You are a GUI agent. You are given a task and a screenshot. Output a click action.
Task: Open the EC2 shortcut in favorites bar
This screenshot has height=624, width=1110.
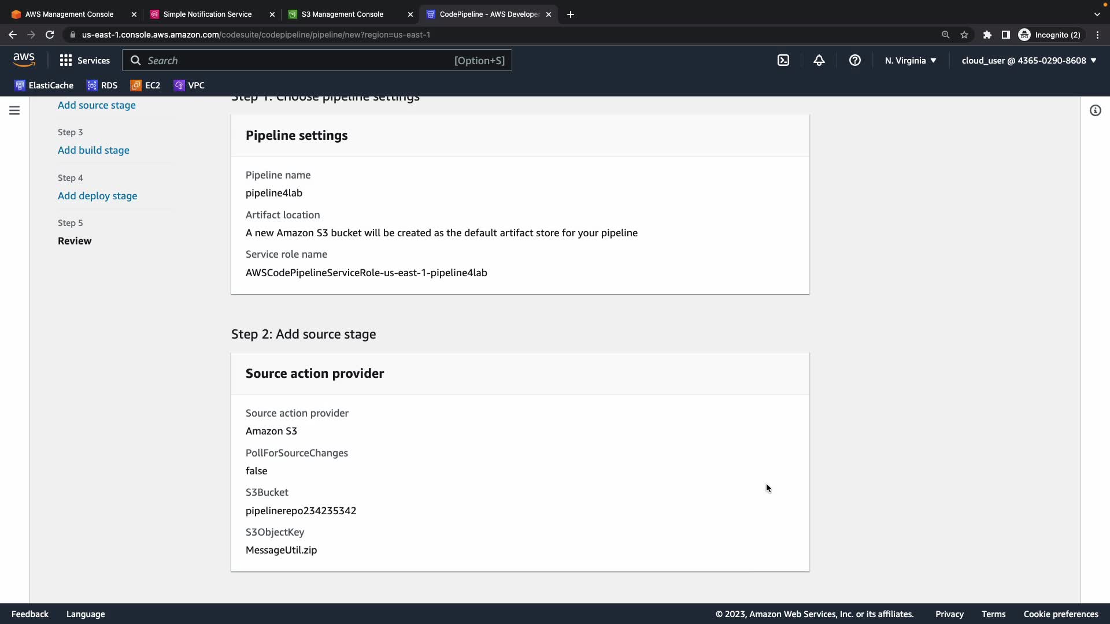click(146, 86)
